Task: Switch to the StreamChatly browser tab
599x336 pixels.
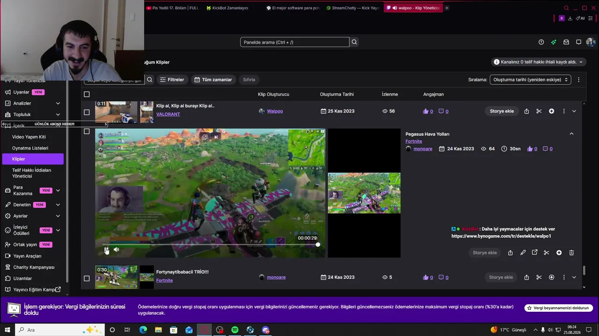Action: [353, 8]
